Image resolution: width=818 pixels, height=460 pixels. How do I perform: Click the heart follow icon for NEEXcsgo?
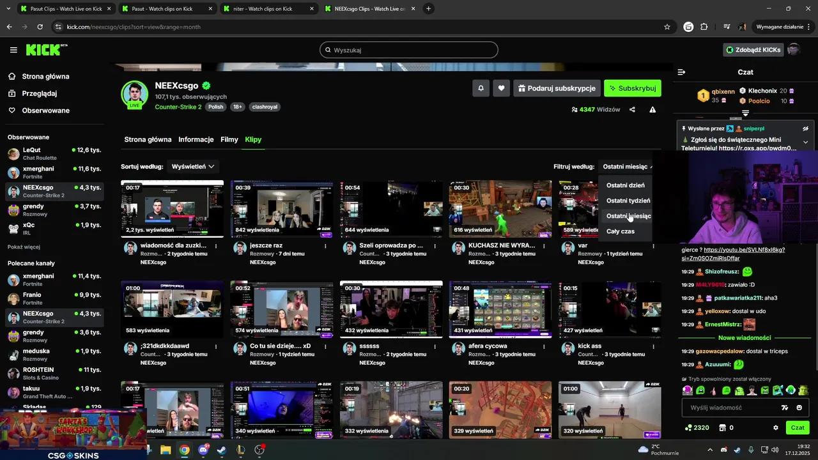502,88
